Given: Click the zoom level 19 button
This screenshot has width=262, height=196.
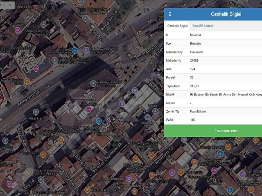Looking at the screenshot, I should pyautogui.click(x=10, y=5).
